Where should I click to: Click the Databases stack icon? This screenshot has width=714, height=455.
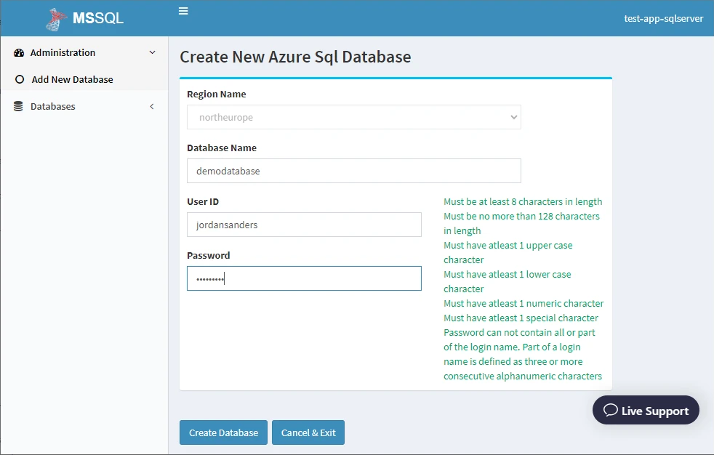point(18,106)
